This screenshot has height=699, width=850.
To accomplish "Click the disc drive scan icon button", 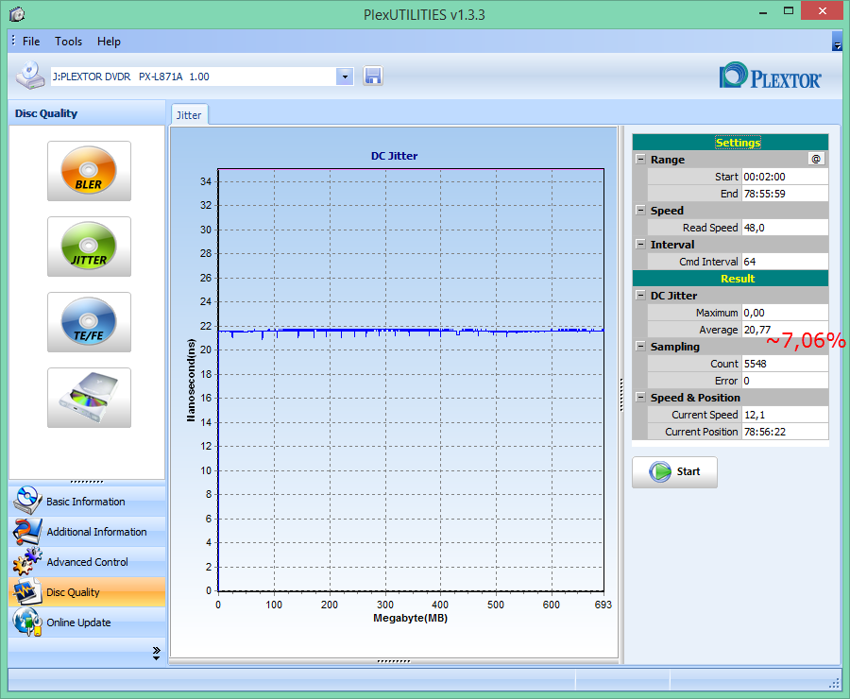I will pyautogui.click(x=89, y=398).
